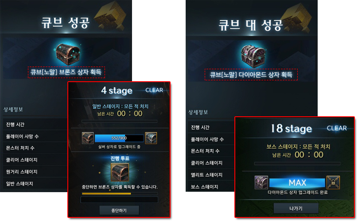Click silver chest icon right of 552/900 bar

(151, 138)
